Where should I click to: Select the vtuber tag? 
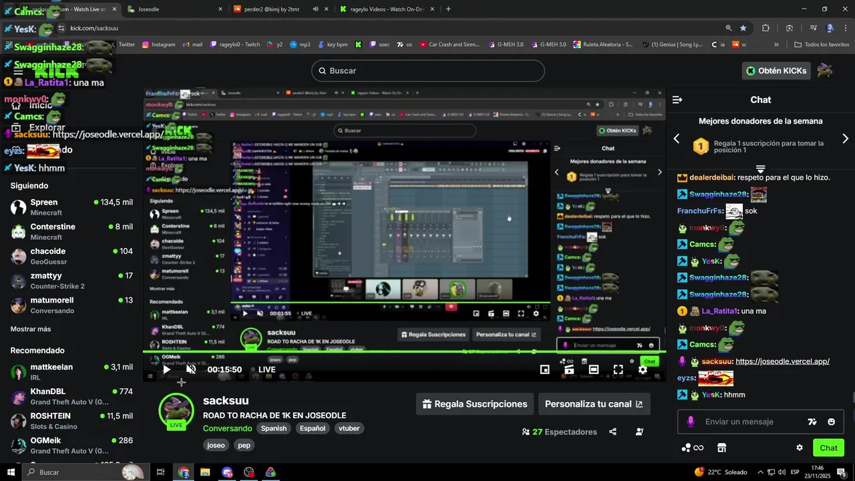tap(349, 428)
